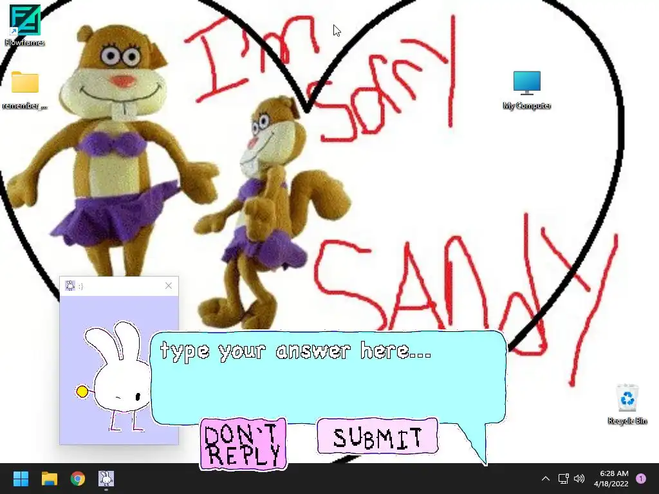Viewport: 659px width, 494px height.
Task: Click the Windows Start button
Action: [21, 479]
